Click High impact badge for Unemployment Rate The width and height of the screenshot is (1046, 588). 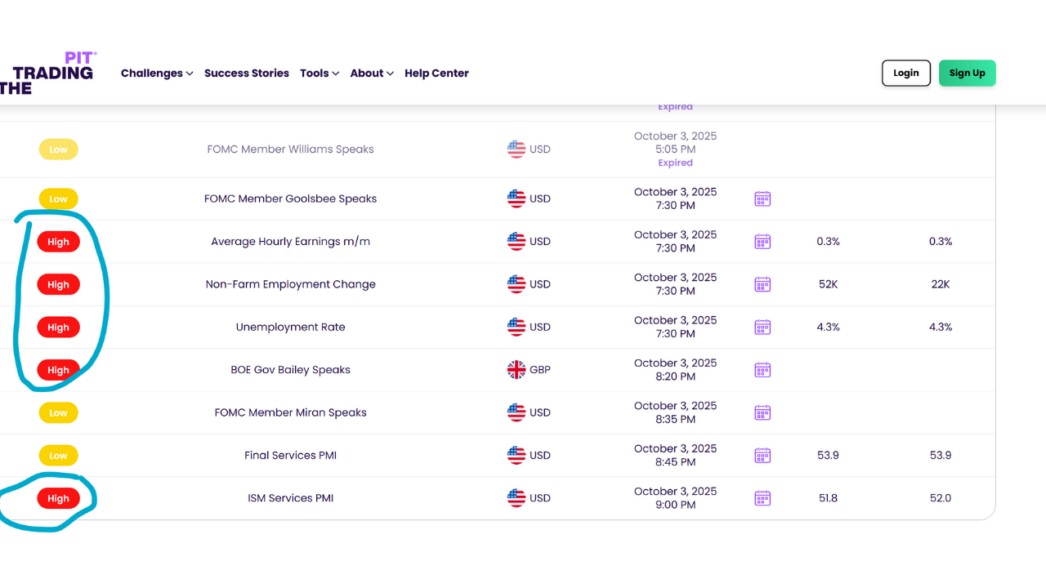tap(58, 327)
